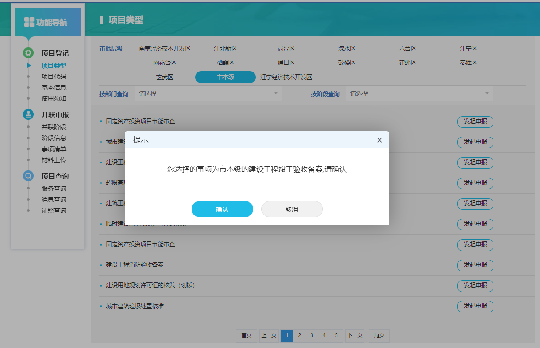Click the arrow marker beside 项目类型
This screenshot has height=348, width=540.
coord(29,66)
